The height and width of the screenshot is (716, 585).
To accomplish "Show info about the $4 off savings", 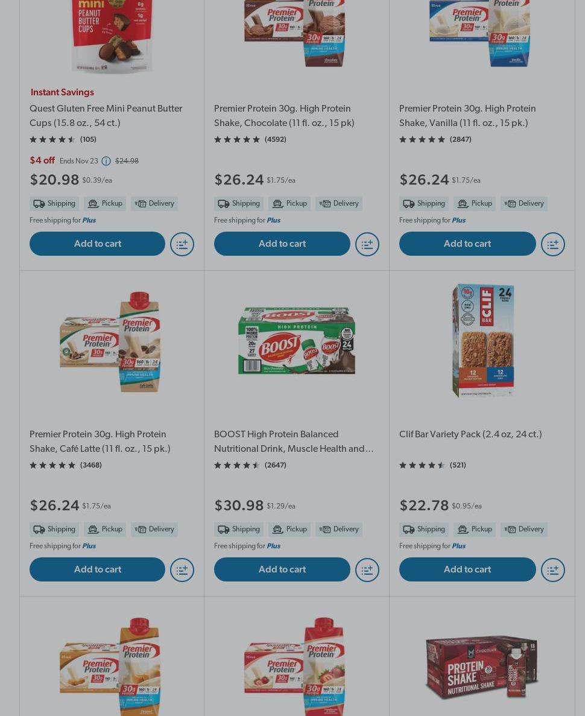I will point(106,161).
